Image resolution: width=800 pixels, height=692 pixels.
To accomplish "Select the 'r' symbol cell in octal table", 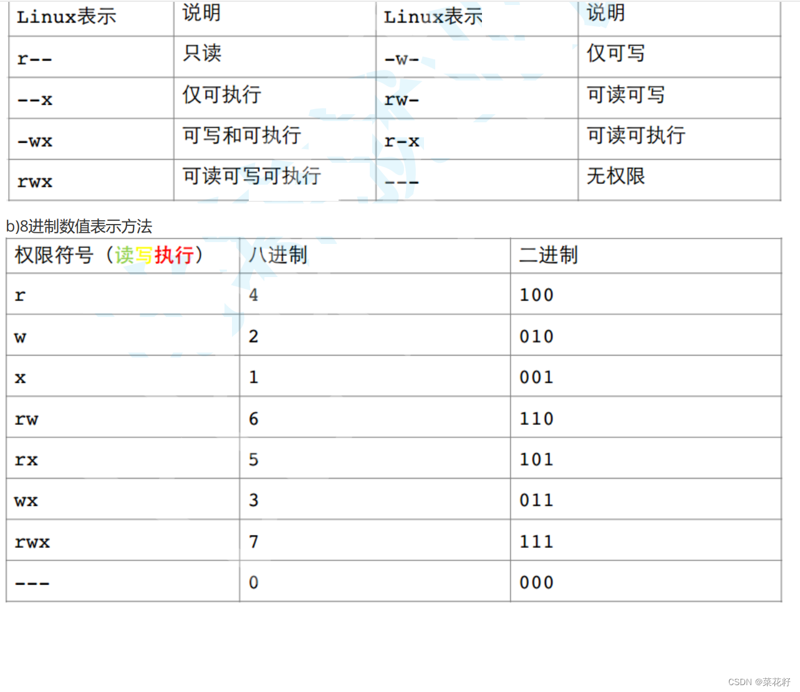I will coord(123,294).
